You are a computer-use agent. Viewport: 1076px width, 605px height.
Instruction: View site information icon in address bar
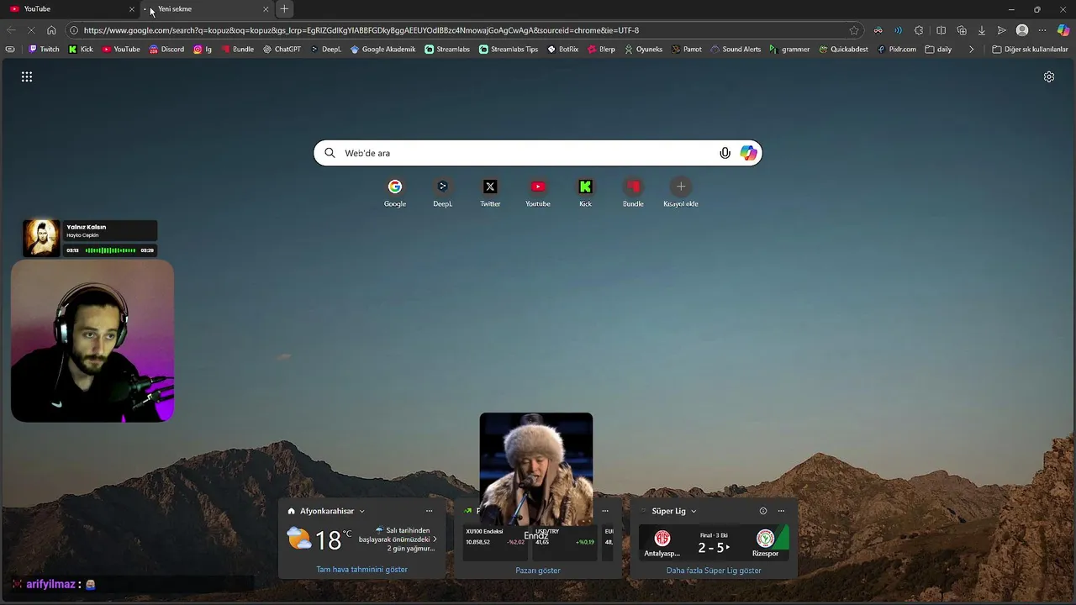(74, 30)
